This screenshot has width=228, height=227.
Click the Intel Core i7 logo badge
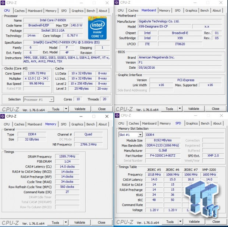click(97, 28)
